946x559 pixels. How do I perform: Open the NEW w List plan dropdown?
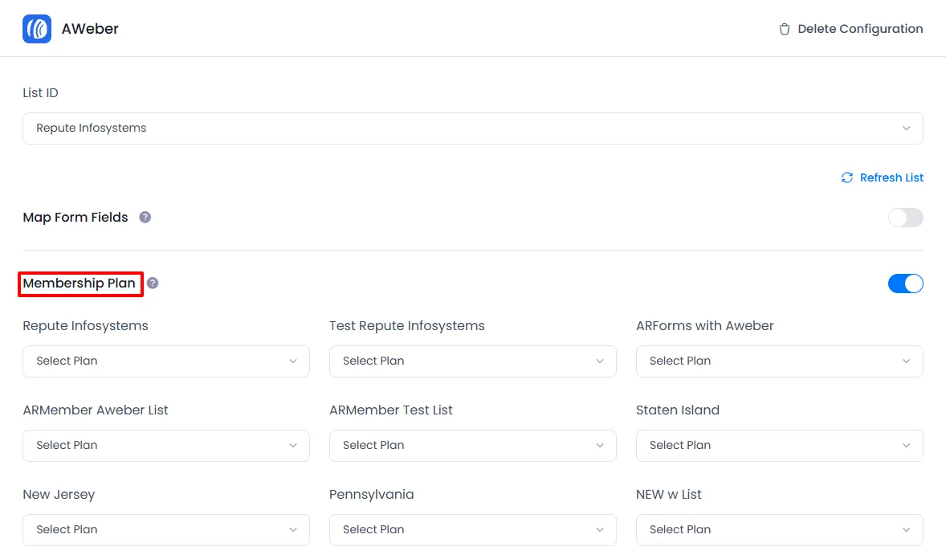(779, 530)
